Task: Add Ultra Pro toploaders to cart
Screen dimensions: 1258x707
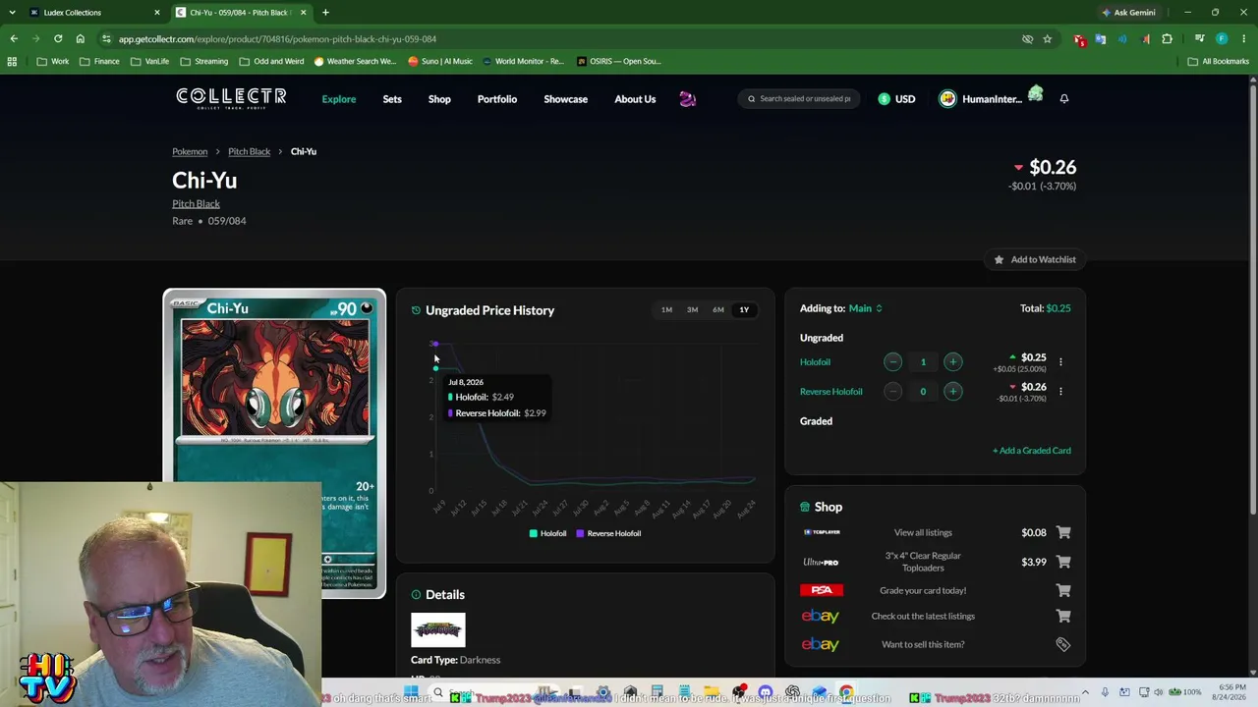Action: [x=1062, y=562]
